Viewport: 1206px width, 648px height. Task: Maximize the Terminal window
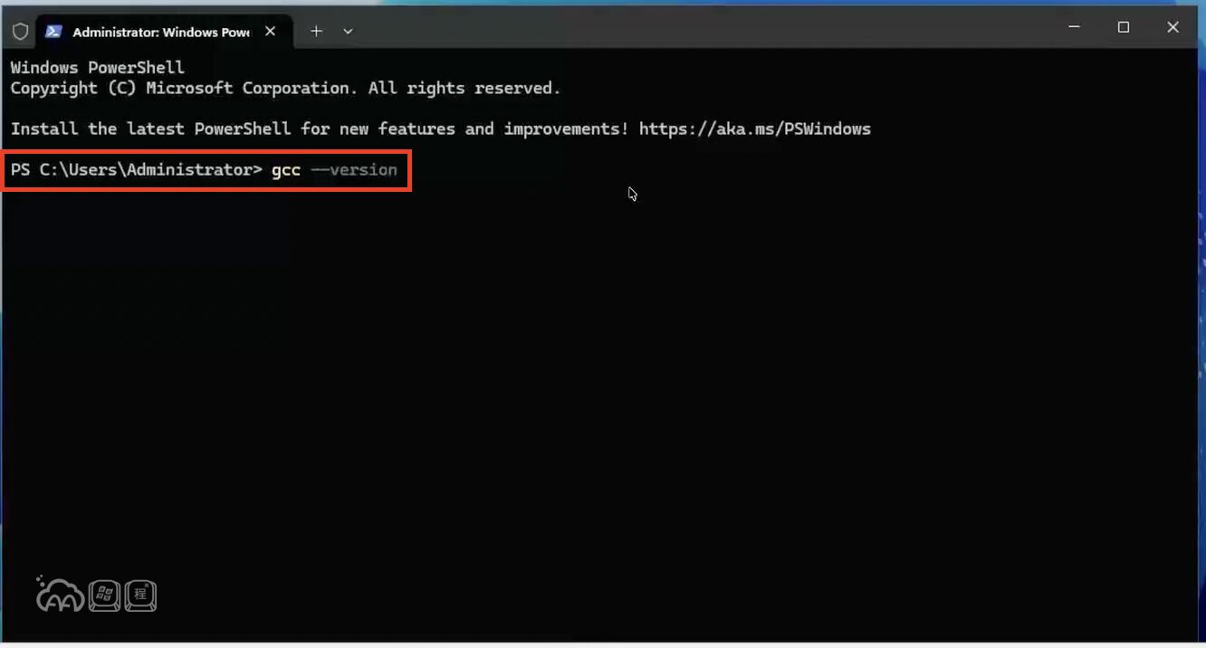click(1124, 28)
